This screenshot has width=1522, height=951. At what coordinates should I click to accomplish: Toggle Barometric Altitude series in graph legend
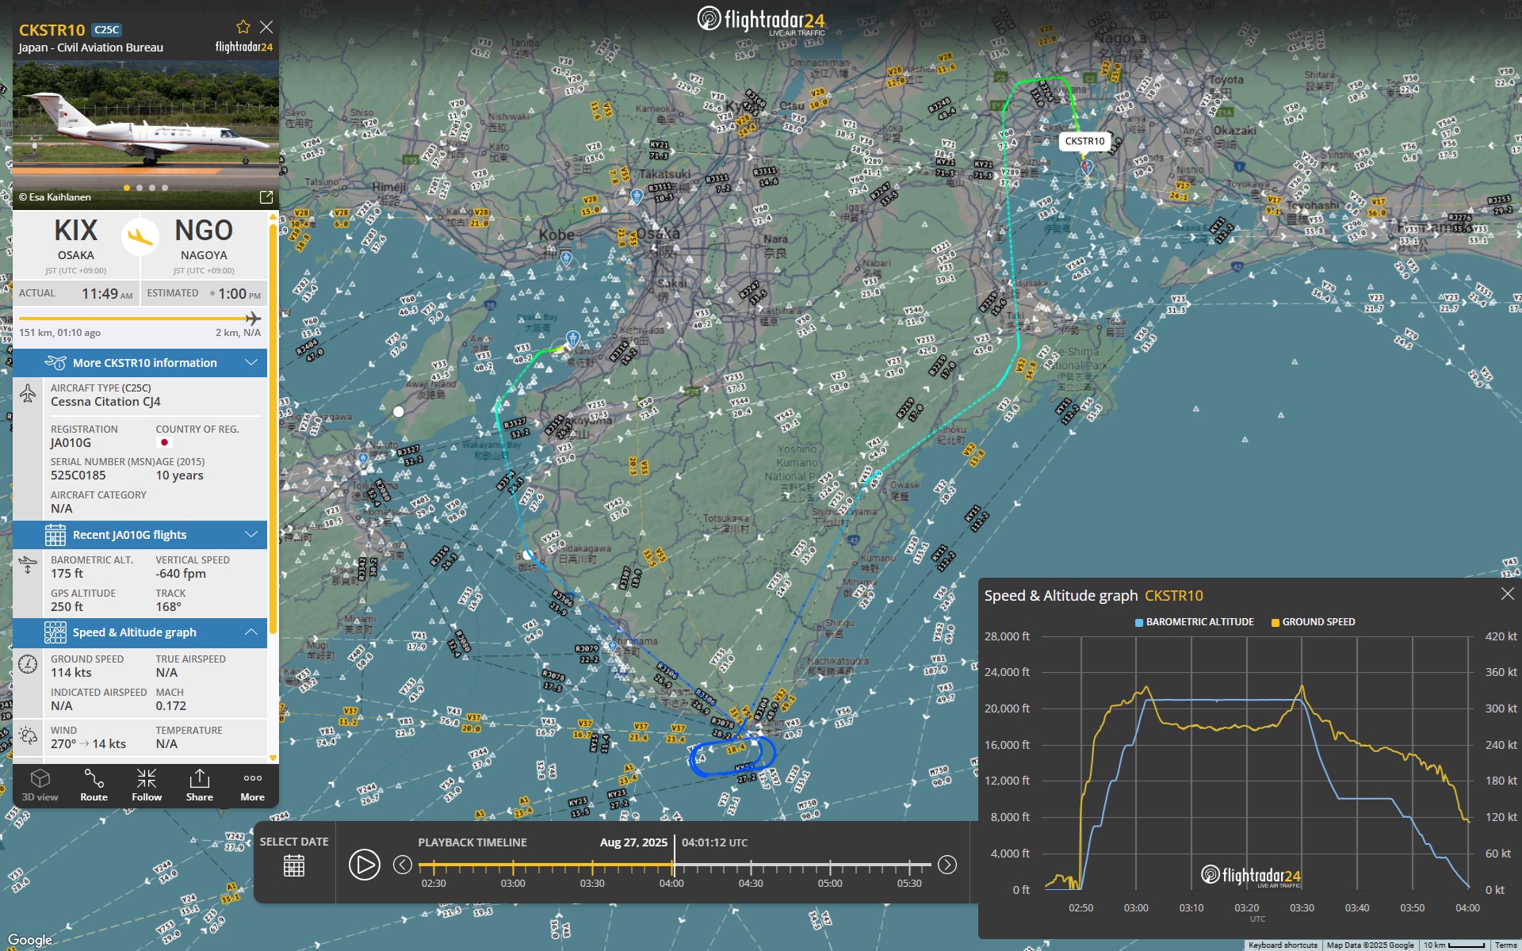tap(1194, 622)
